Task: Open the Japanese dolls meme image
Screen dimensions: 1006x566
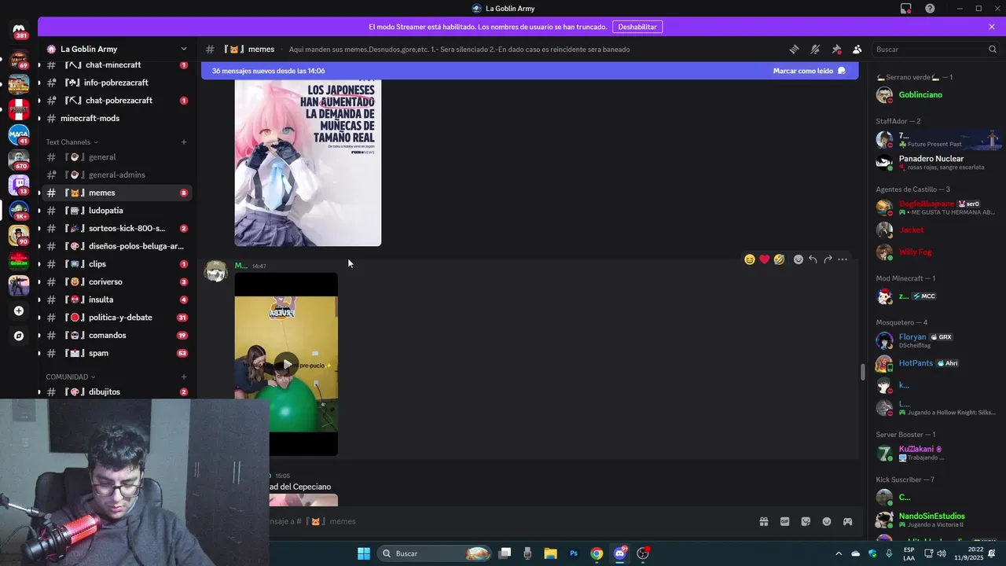Action: tap(308, 161)
